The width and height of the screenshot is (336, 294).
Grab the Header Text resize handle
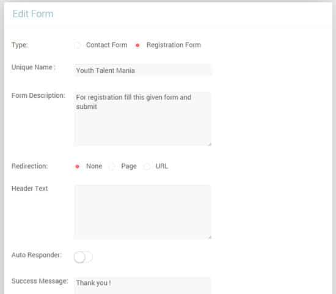pos(210,237)
